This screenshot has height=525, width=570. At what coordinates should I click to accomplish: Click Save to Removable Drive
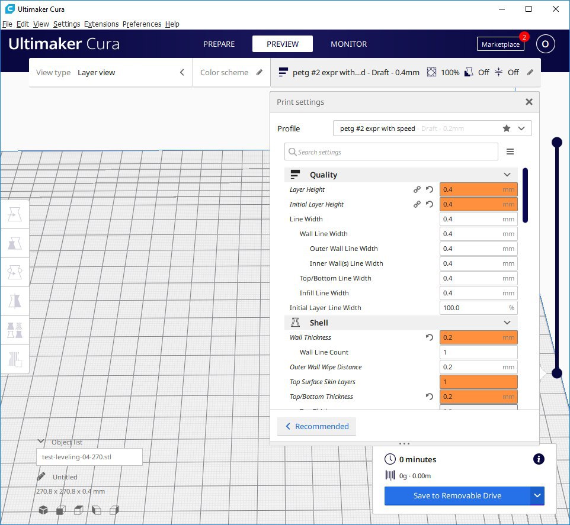[457, 495]
